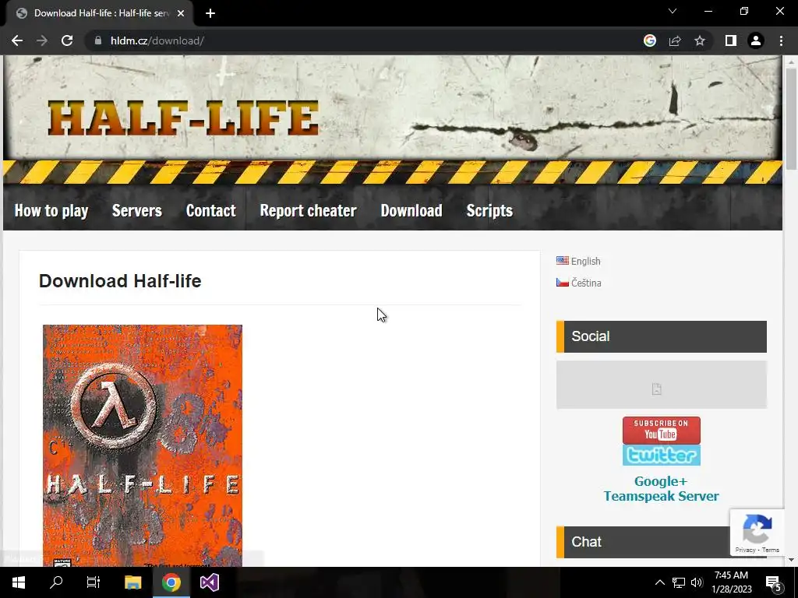The image size is (798, 598).
Task: Reload the hldm.cz page
Action: coord(67,40)
